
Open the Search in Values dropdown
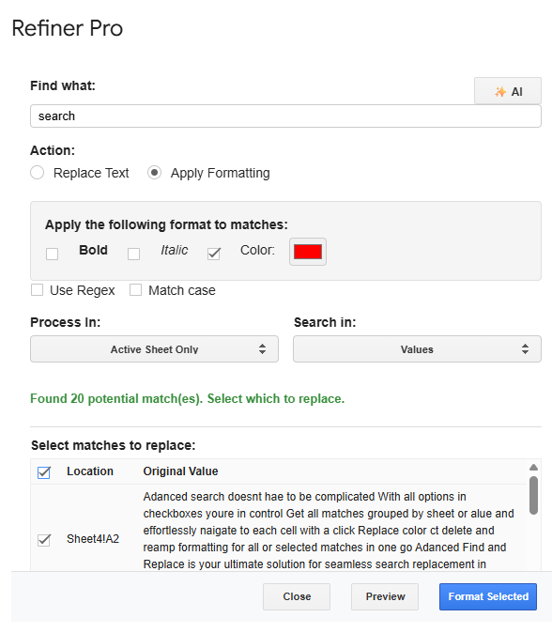point(417,349)
